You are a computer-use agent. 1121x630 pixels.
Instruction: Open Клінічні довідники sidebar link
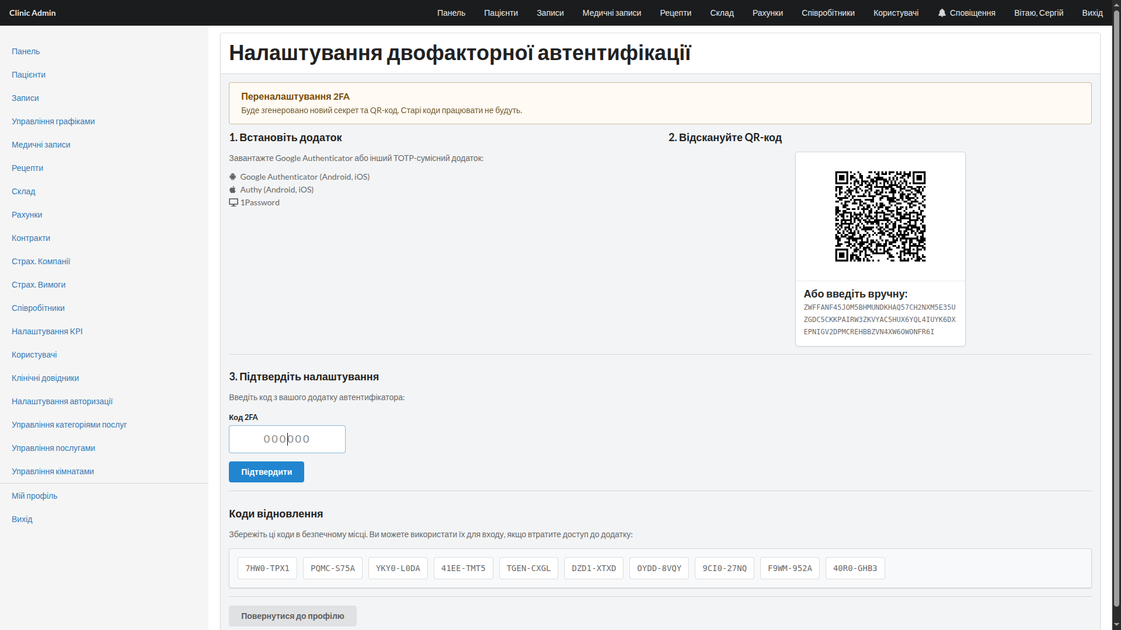45,378
